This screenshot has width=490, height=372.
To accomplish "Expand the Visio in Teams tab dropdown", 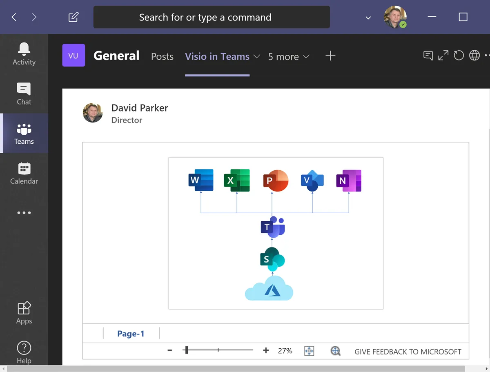I will 257,56.
